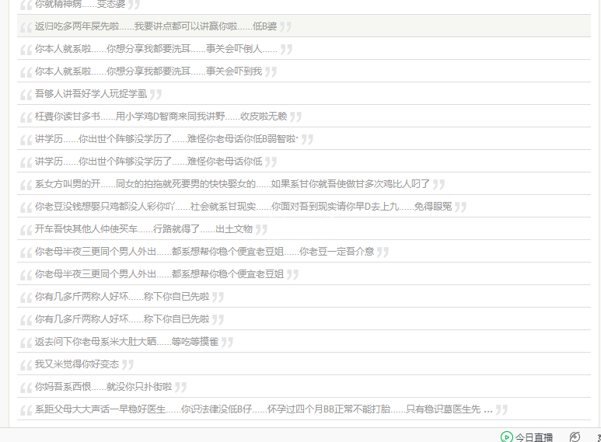Click the row 吾够人讲吾好学人玩捉学虱
Image resolution: width=601 pixels, height=442 pixels.
click(x=304, y=94)
